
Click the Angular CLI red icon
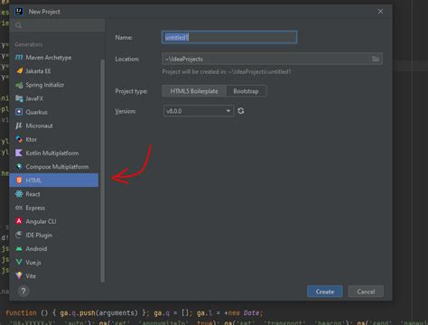click(19, 221)
